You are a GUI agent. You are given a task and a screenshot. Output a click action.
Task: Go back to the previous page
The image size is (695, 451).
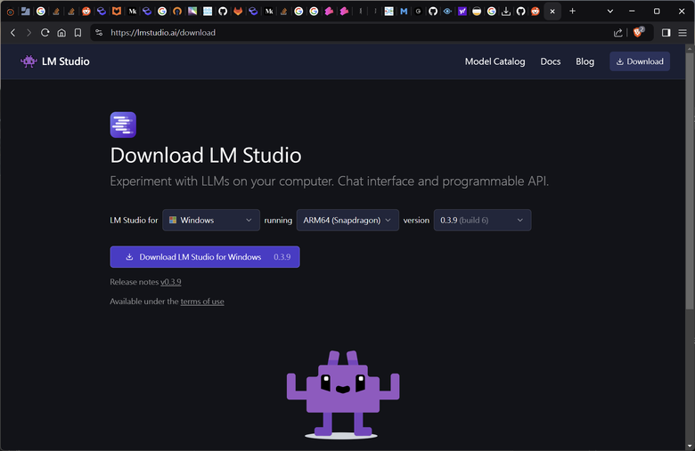[x=12, y=33]
